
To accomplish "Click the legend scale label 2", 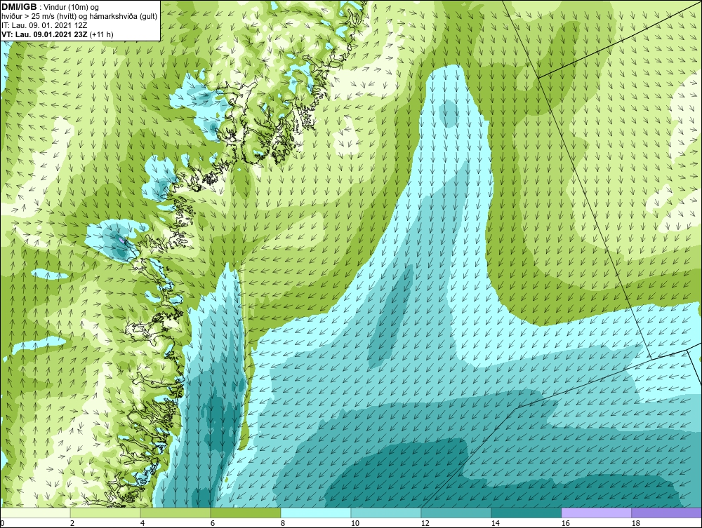I will 72,523.
